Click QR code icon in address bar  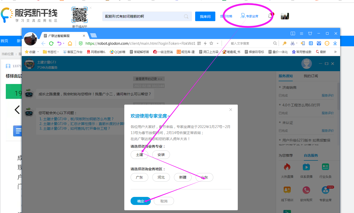coord(199,43)
